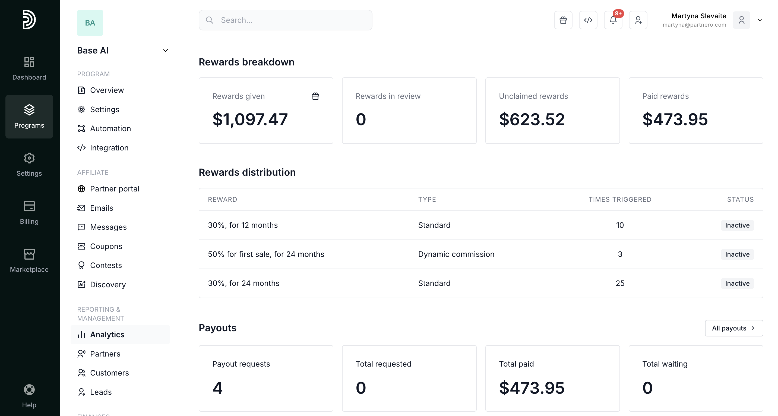
Task: Open the Leads reporting link
Action: pyautogui.click(x=100, y=392)
